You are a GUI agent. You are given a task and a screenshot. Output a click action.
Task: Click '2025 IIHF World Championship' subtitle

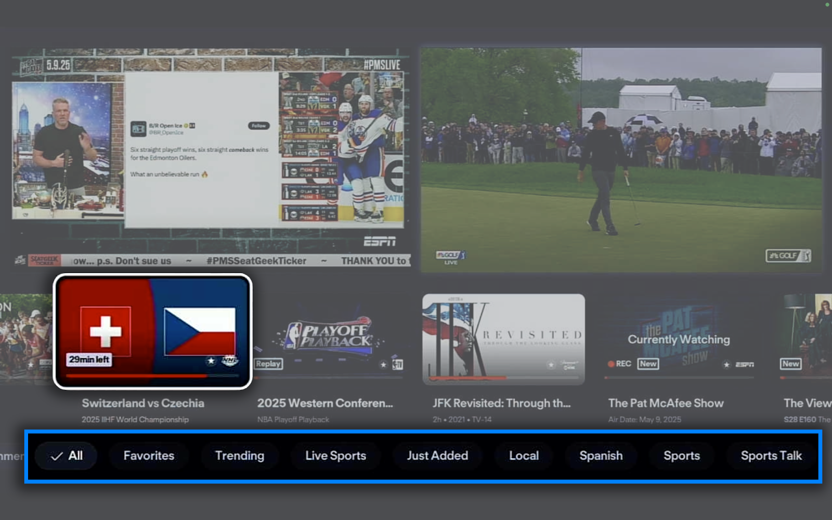[135, 419]
